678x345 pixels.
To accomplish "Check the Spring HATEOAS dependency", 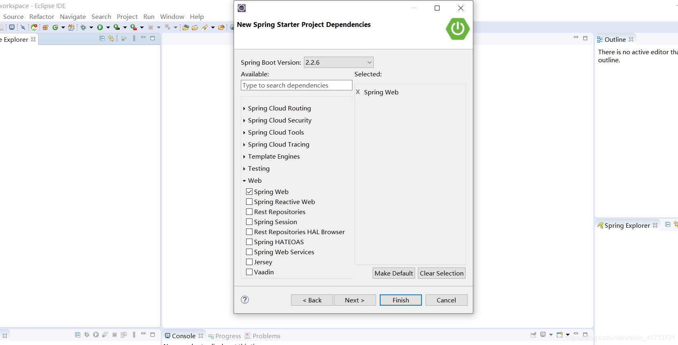I will [x=249, y=242].
